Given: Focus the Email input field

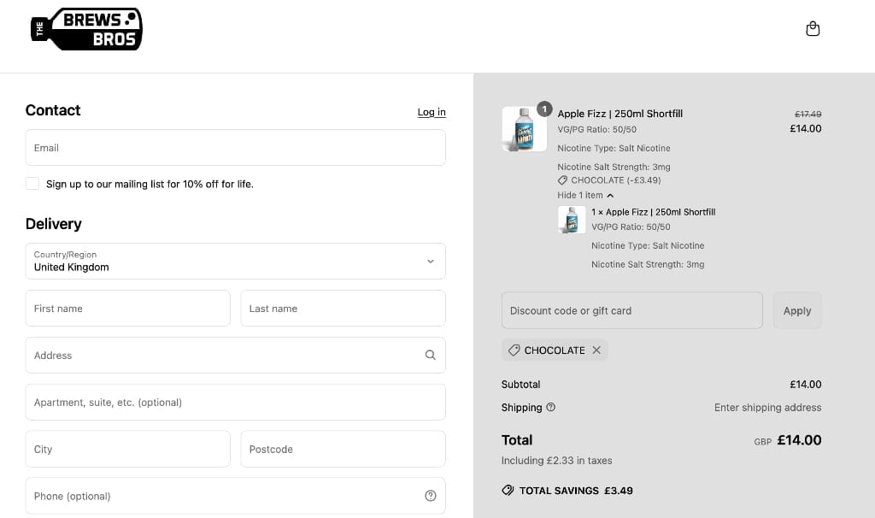Looking at the screenshot, I should (236, 148).
